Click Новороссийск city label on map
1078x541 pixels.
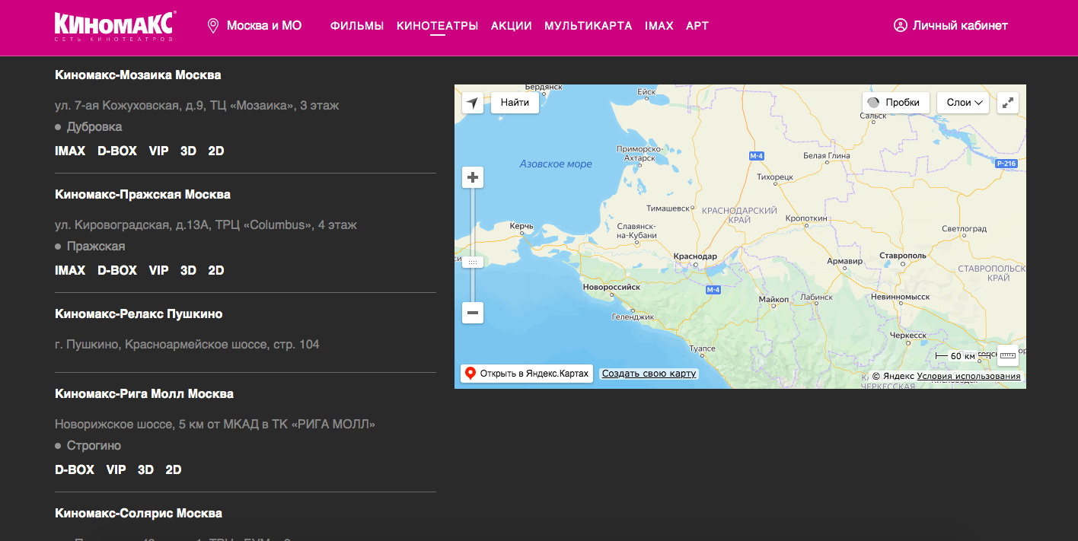point(611,288)
